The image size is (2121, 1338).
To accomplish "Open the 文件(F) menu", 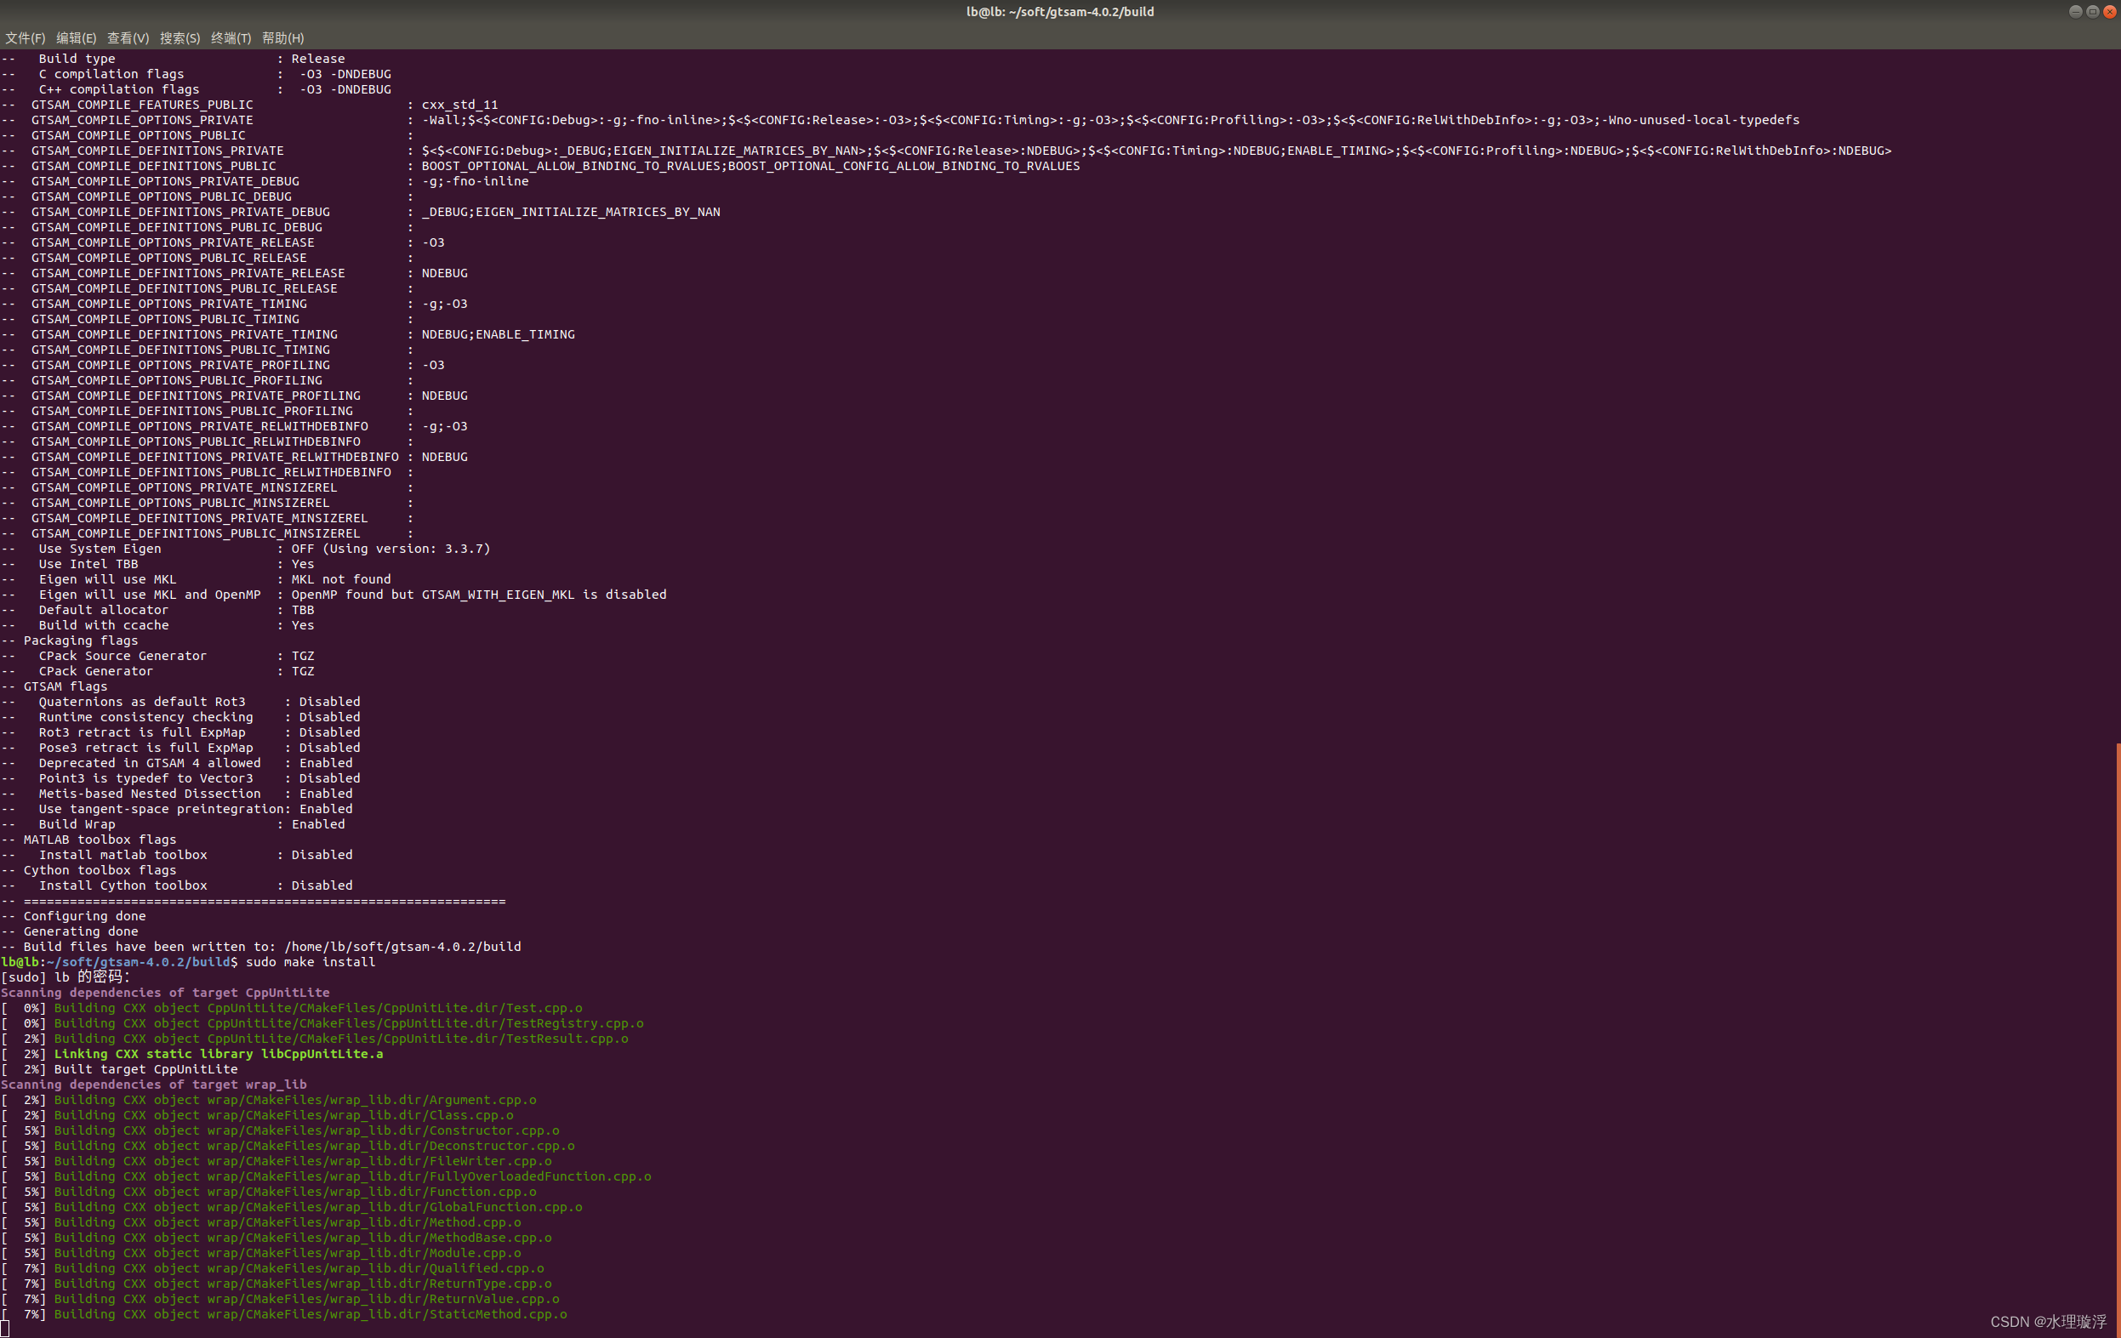I will [x=25, y=38].
